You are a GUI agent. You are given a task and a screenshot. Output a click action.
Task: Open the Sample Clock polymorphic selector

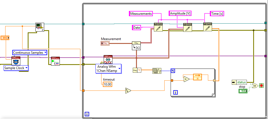[16, 68]
